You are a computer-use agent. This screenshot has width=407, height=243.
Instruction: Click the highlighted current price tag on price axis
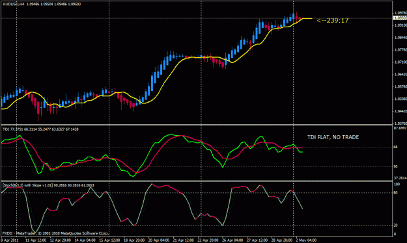tap(400, 18)
